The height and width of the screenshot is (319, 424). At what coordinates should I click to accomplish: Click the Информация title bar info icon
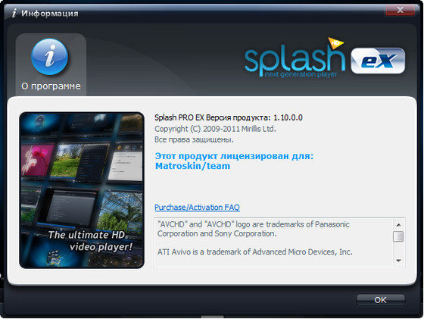click(x=14, y=13)
